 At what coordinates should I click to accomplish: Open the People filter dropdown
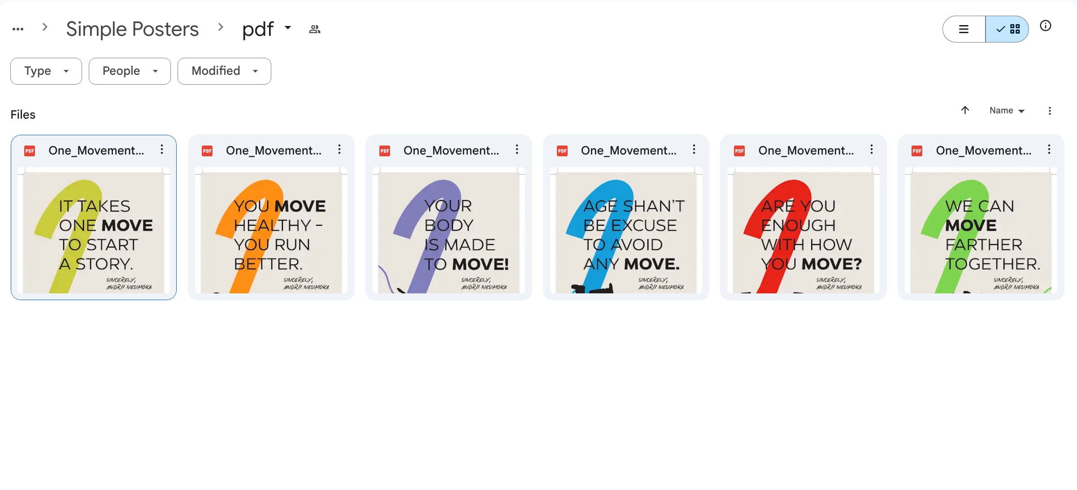[x=130, y=71]
